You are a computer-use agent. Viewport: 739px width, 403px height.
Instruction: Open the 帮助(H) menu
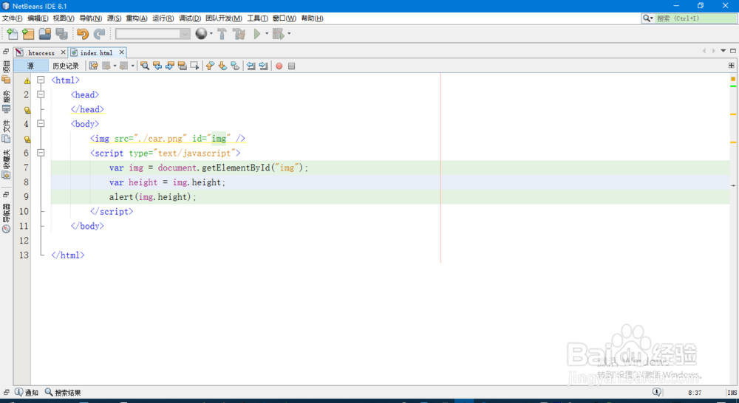tap(312, 18)
